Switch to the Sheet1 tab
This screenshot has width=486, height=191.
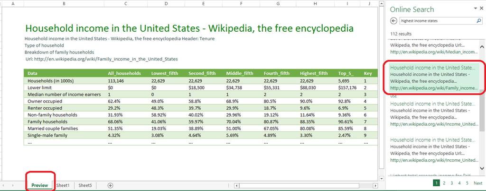click(x=63, y=185)
